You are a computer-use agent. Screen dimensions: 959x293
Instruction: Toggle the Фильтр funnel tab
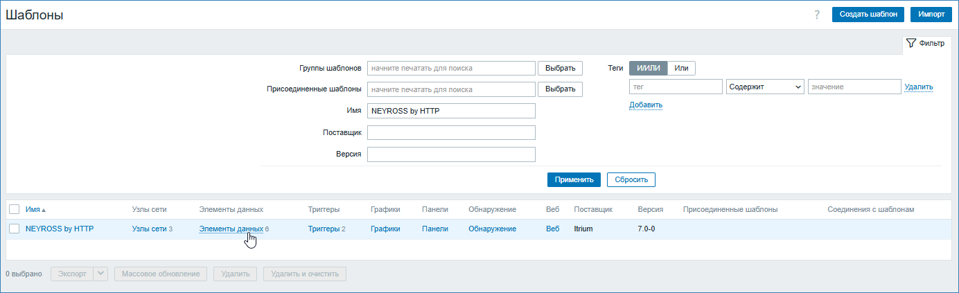click(925, 43)
